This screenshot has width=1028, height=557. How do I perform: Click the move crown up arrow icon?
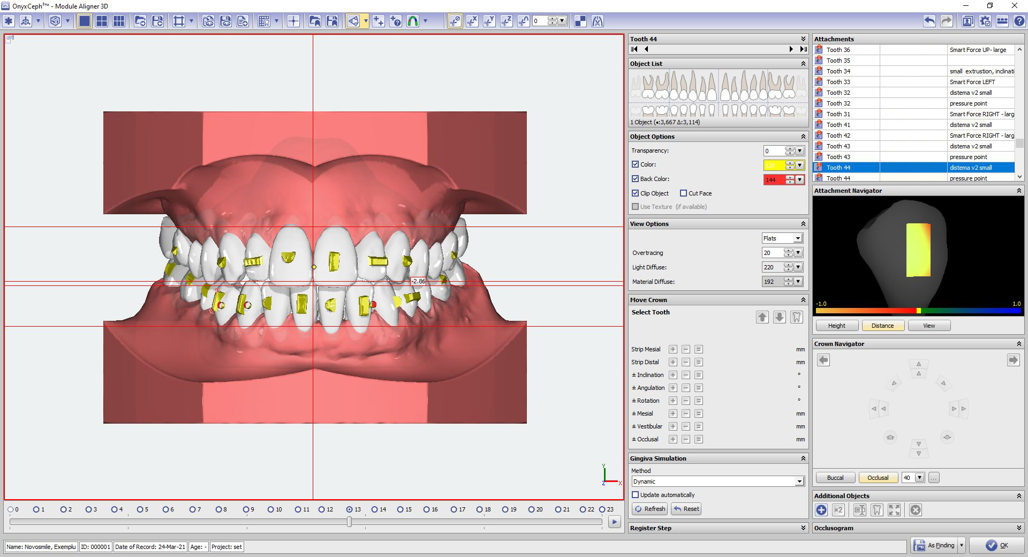click(762, 317)
